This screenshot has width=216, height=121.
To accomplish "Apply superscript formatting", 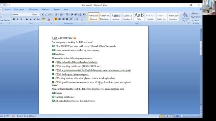I will coord(34,19).
